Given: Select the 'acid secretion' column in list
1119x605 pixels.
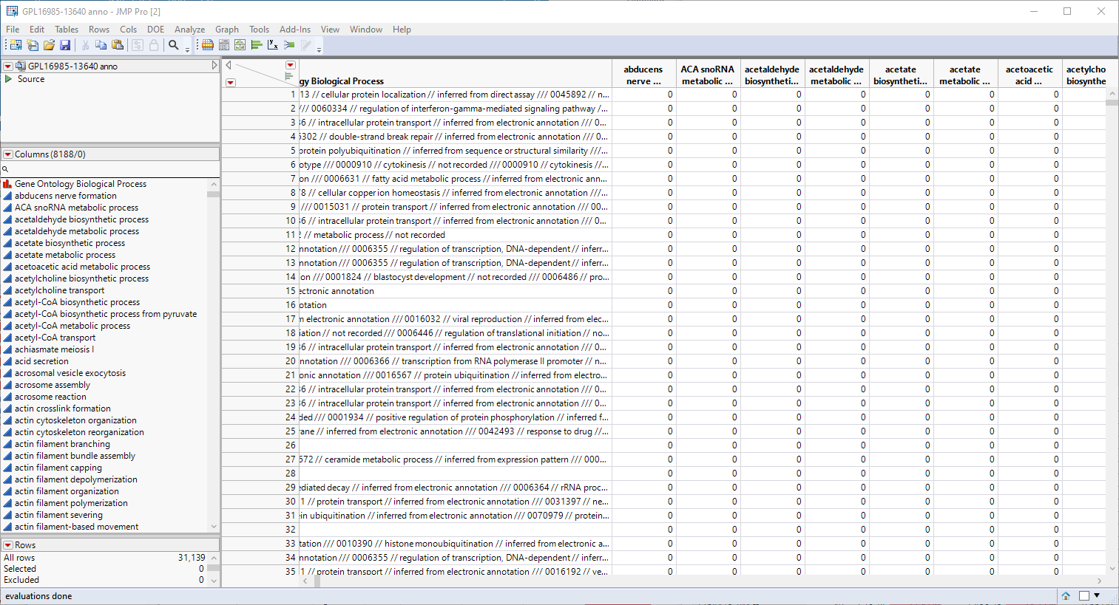Looking at the screenshot, I should (x=41, y=361).
